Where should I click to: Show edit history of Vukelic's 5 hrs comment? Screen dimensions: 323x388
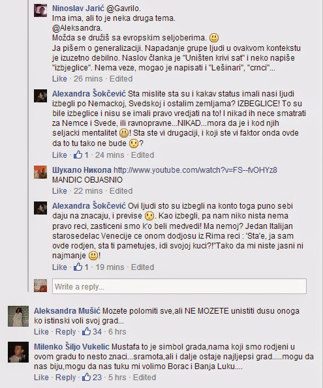pos(145,377)
